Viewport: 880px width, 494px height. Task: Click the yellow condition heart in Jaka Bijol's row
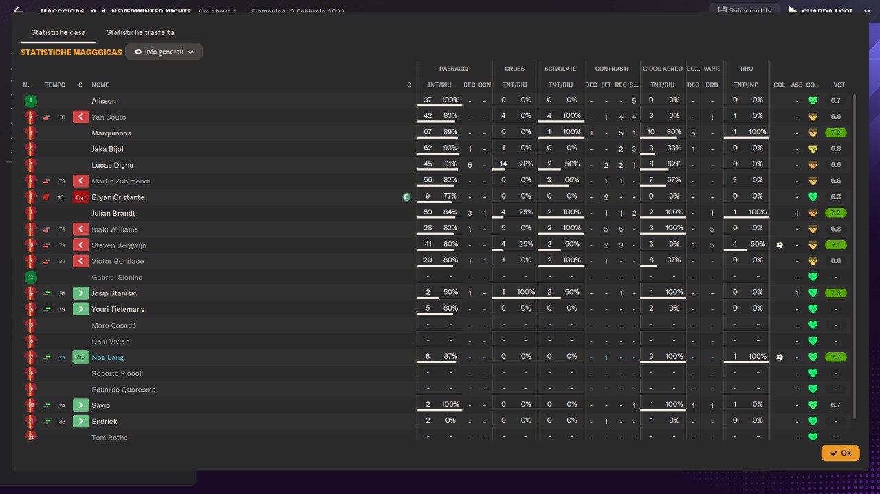point(813,149)
